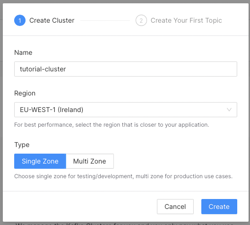Go to Create Your First Topic step
250x225 pixels.
coord(186,20)
